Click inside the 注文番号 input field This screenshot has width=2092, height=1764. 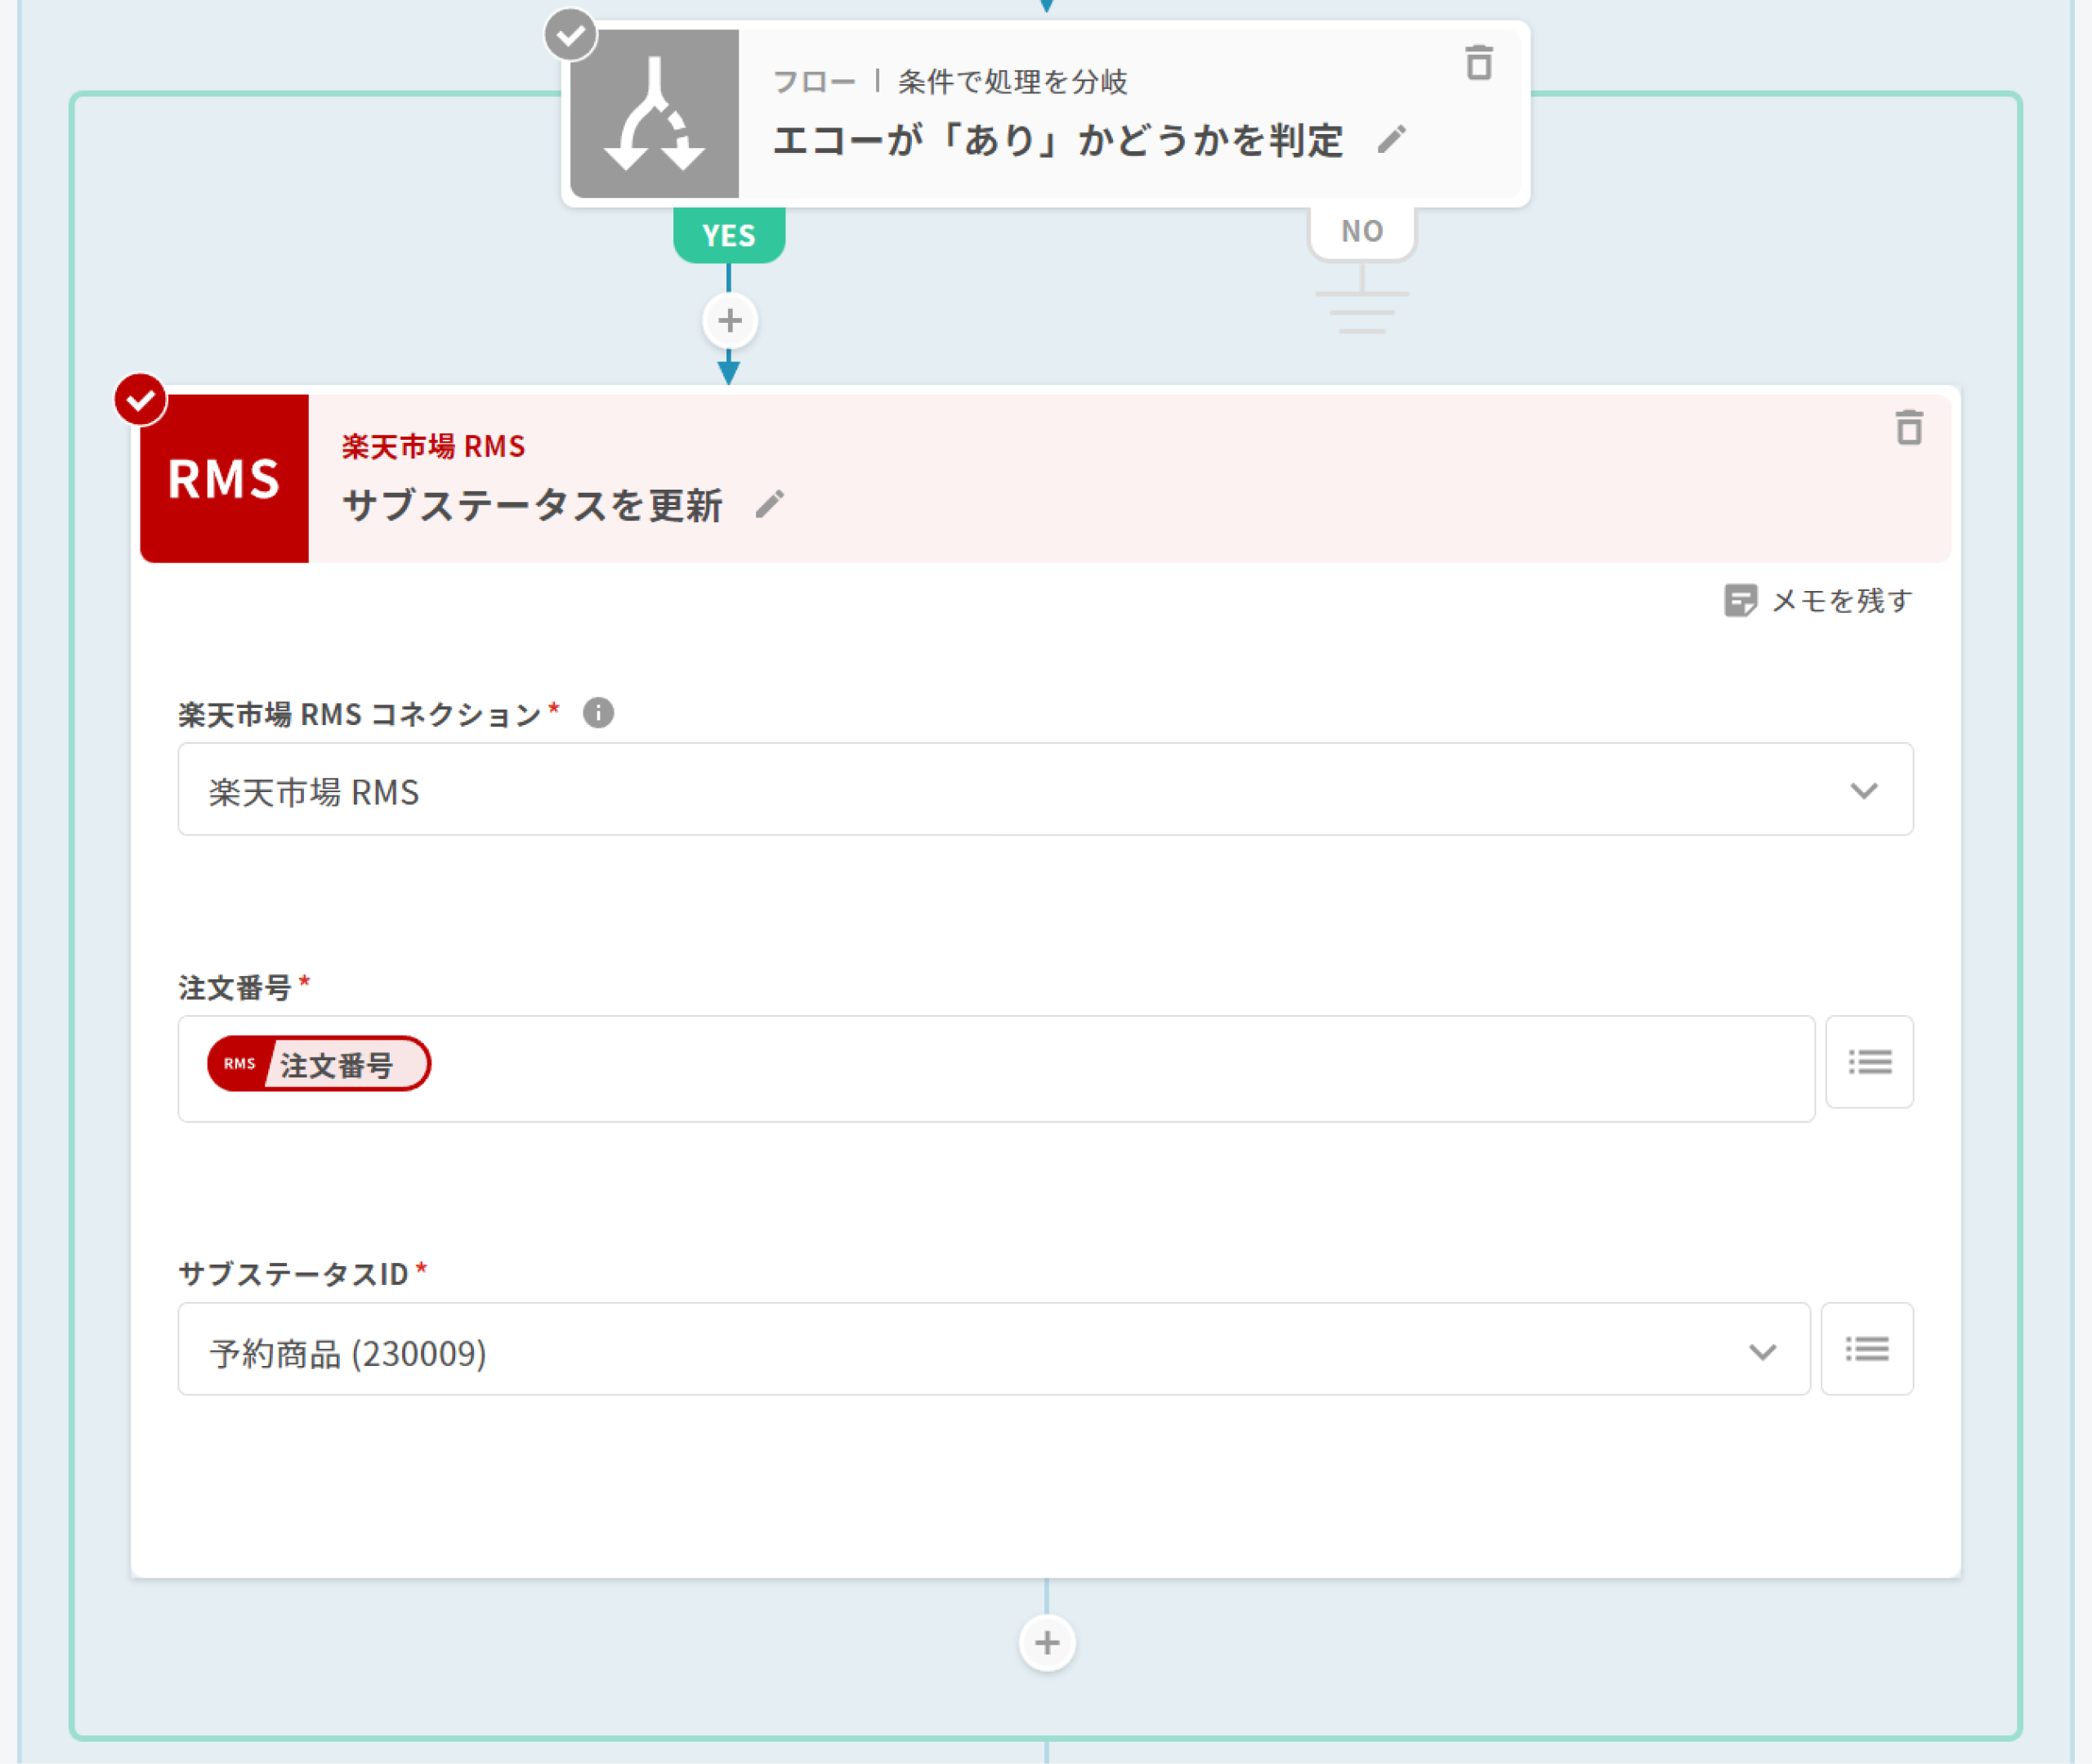pos(1099,1068)
